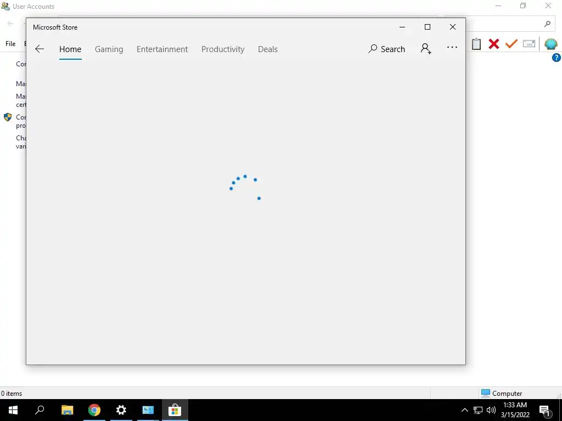
Task: Click the User Accounts title bar icon
Action: [5, 6]
